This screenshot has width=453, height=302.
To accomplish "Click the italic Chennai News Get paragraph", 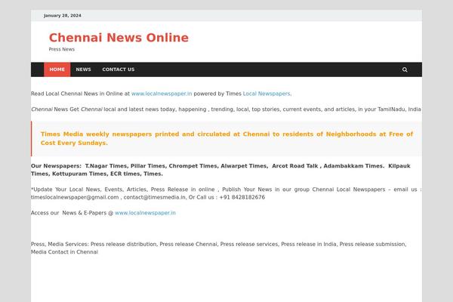I will point(226,109).
